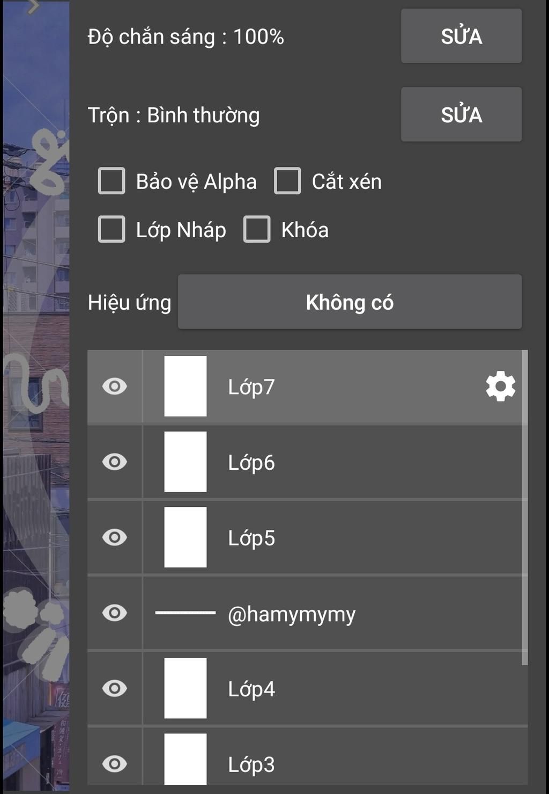The image size is (549, 794).
Task: Hide the Lớp7 layer
Action: (x=115, y=387)
